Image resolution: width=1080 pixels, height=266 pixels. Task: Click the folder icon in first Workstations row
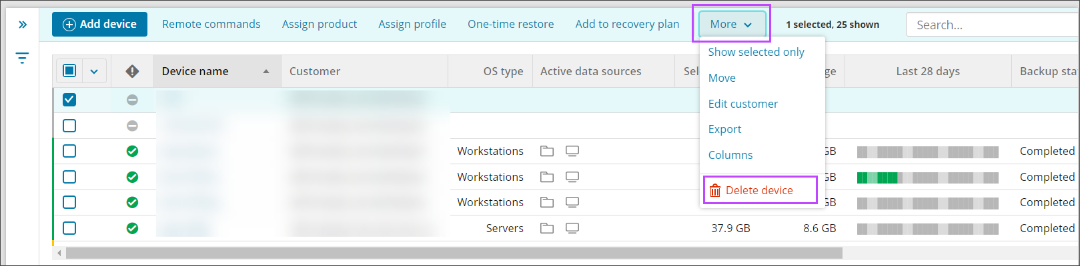click(x=547, y=151)
